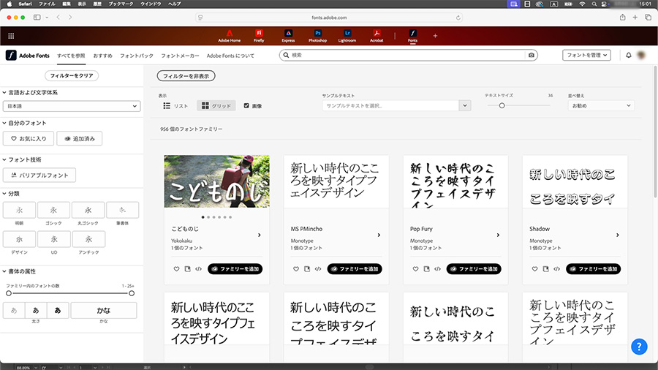This screenshot has height=370, width=658.
Task: Open Photoshop app icon
Action: click(318, 36)
